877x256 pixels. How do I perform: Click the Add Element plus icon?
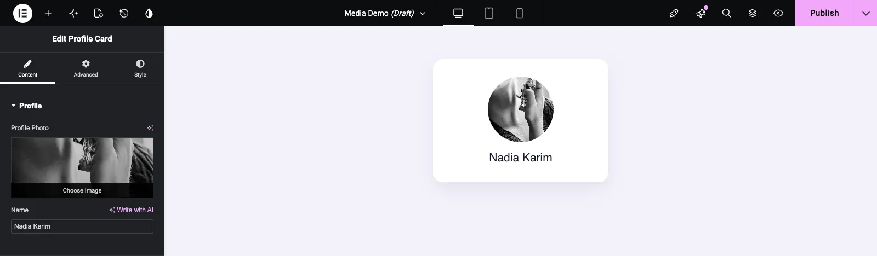(x=48, y=13)
